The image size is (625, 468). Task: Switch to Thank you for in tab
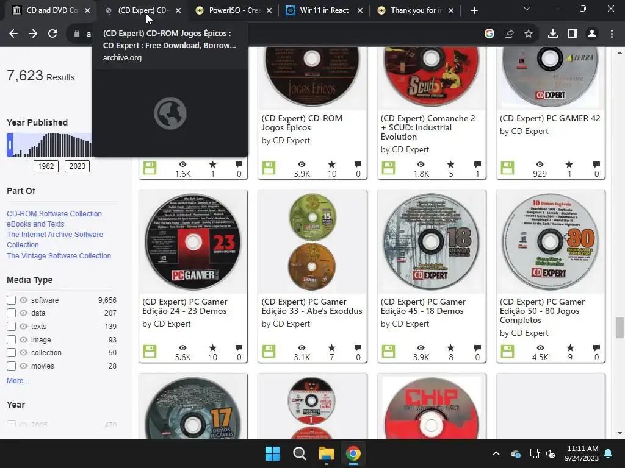pyautogui.click(x=414, y=10)
